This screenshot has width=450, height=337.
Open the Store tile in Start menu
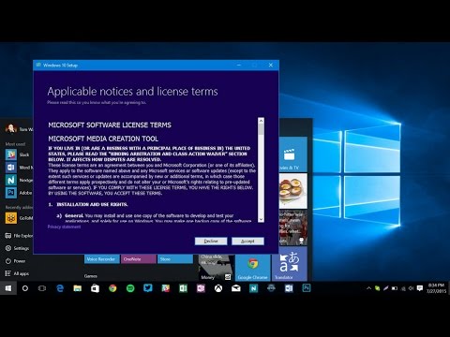[175, 259]
